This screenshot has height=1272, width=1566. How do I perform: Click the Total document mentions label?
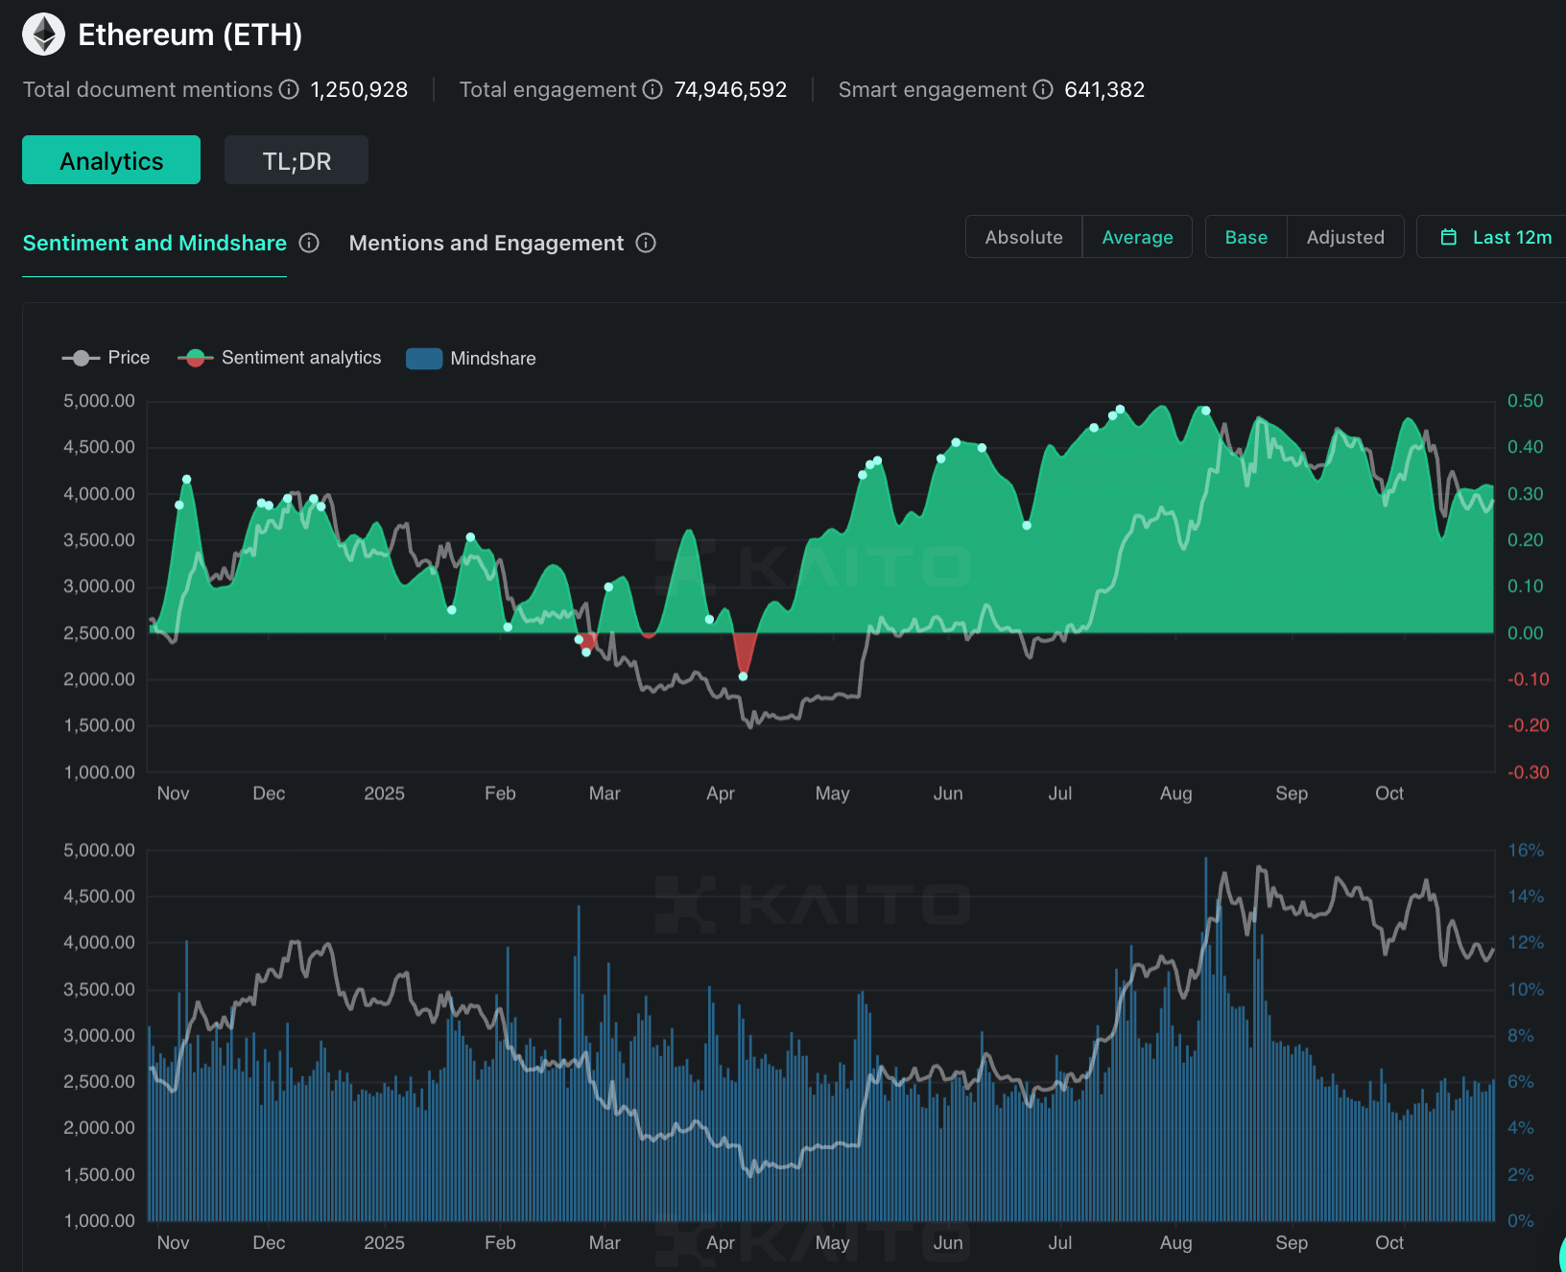point(148,89)
